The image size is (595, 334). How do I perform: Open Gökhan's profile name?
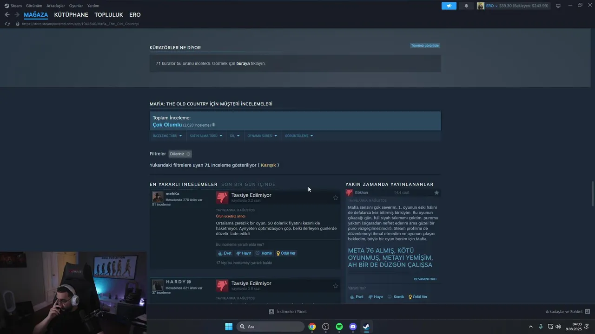(361, 193)
